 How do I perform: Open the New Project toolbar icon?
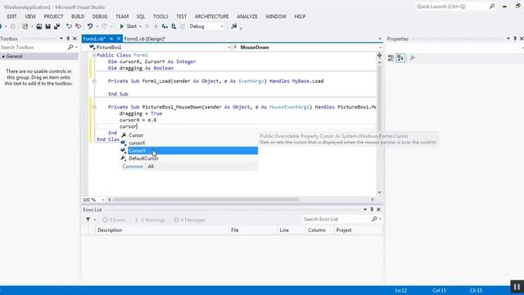tap(25, 26)
